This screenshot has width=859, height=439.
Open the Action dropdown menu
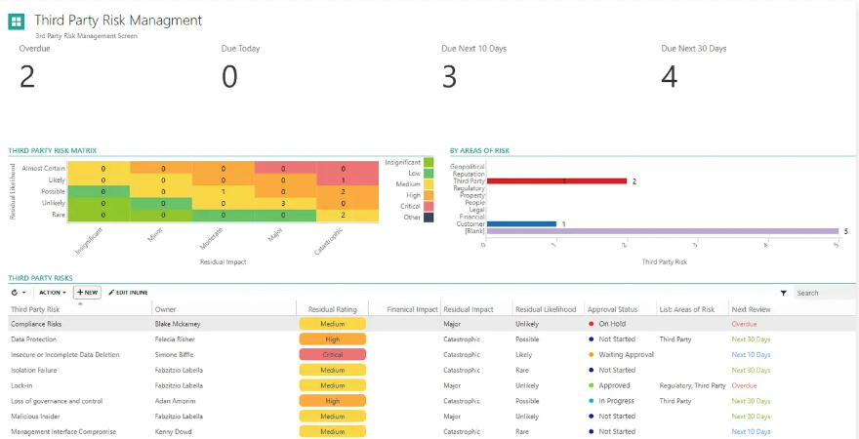point(53,293)
